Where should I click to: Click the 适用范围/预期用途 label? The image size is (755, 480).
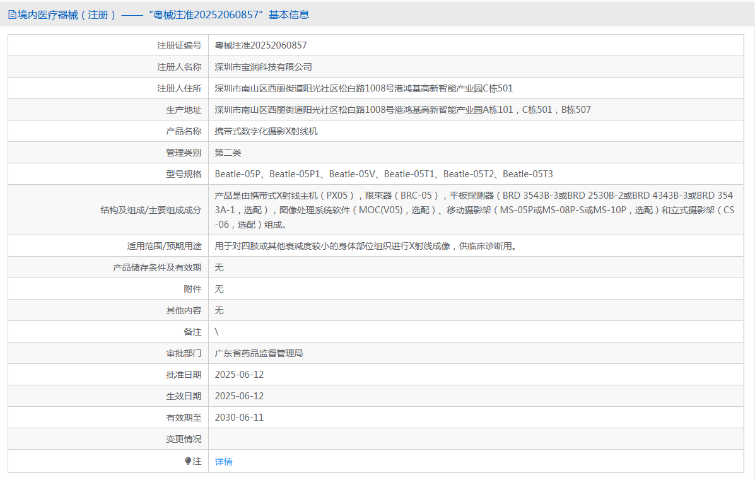click(164, 246)
